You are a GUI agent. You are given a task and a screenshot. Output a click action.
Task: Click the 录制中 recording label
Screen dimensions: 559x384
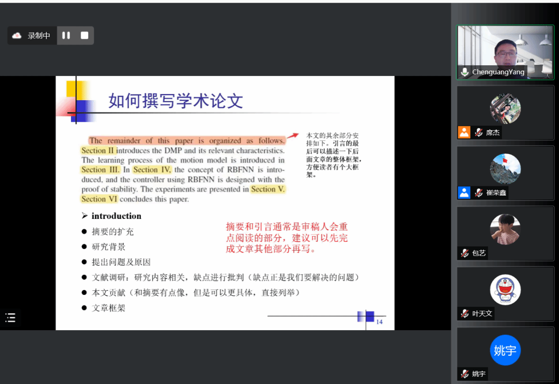(x=39, y=36)
